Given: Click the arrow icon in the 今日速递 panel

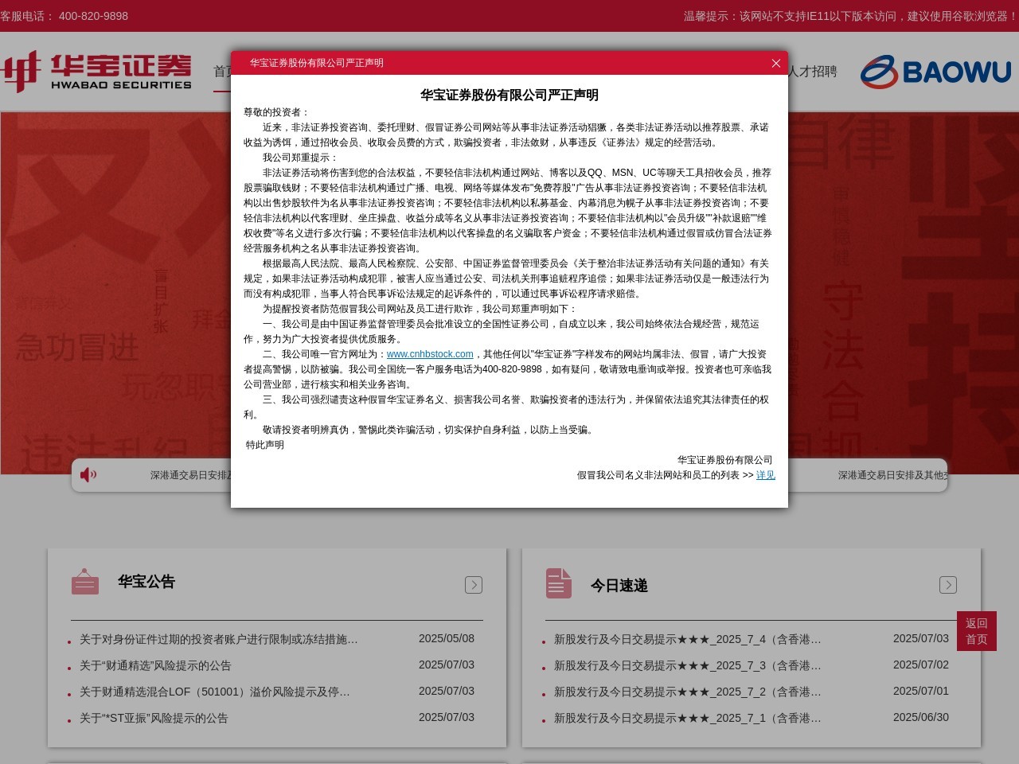Looking at the screenshot, I should [x=948, y=584].
